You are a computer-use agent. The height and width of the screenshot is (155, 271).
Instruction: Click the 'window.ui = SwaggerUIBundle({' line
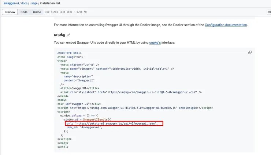click(x=87, y=119)
